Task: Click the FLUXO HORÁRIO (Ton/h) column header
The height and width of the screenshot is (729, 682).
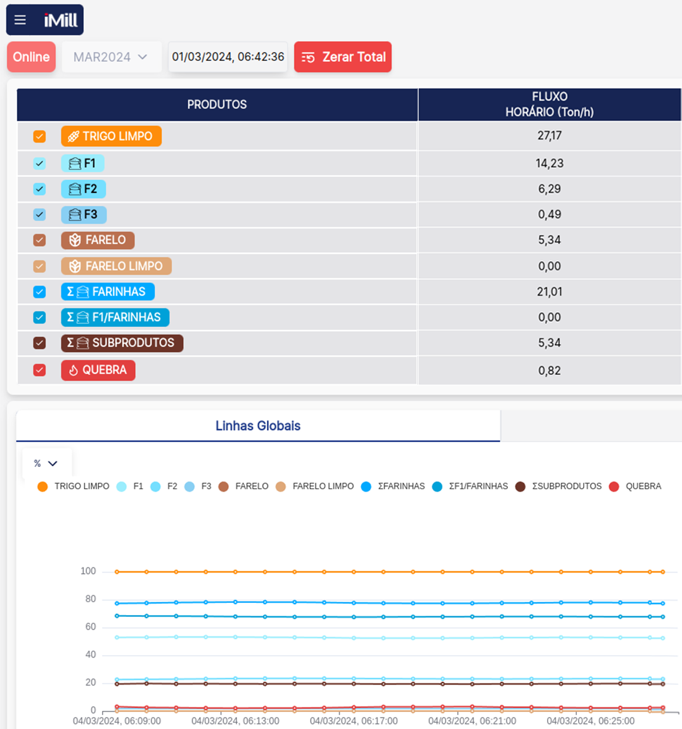Action: 550,105
